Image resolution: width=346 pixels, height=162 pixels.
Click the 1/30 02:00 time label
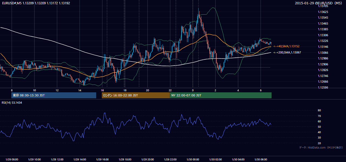tap(216, 159)
